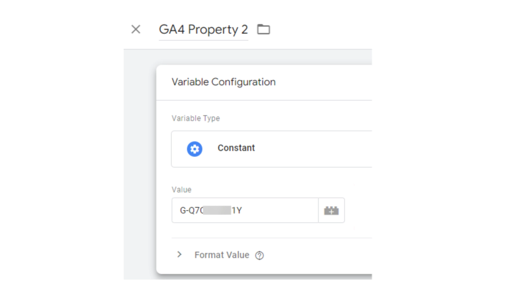Click the white header area right of the folder icon
Image resolution: width=529 pixels, height=290 pixels.
pyautogui.click(x=317, y=29)
